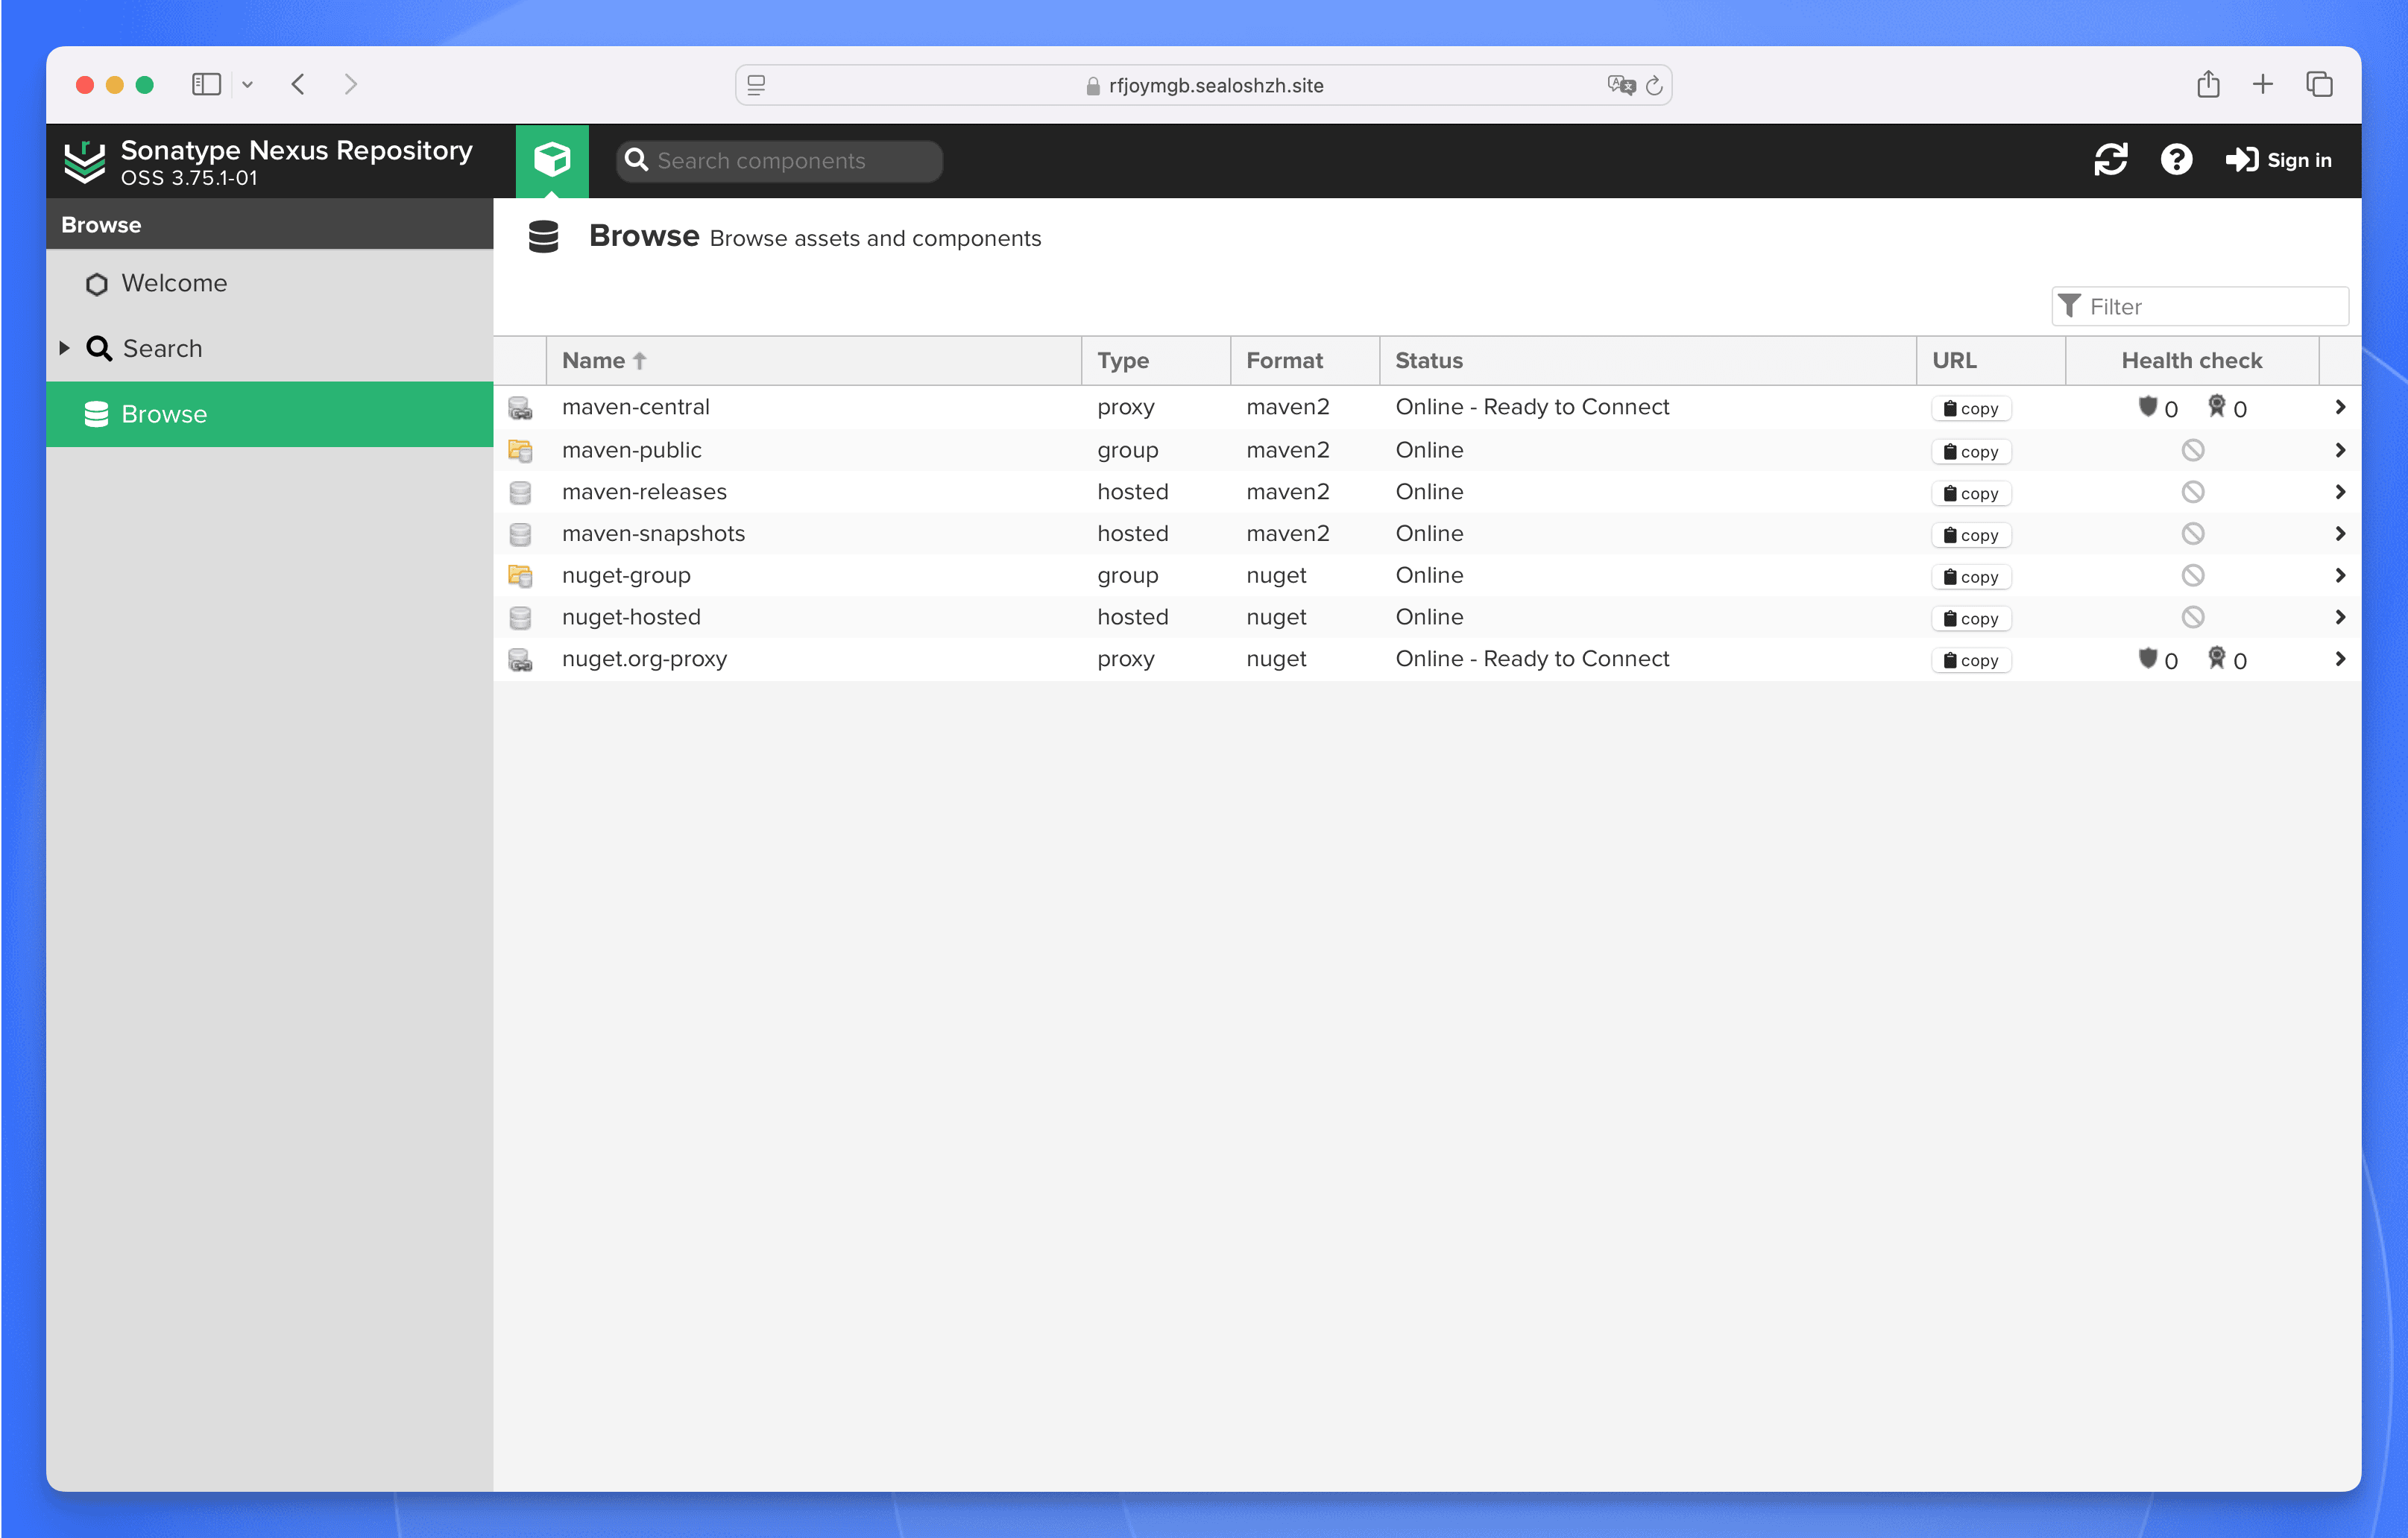Image resolution: width=2408 pixels, height=1538 pixels.
Task: Click the unavailable health icon for maven-snapshots
Action: 2192,535
